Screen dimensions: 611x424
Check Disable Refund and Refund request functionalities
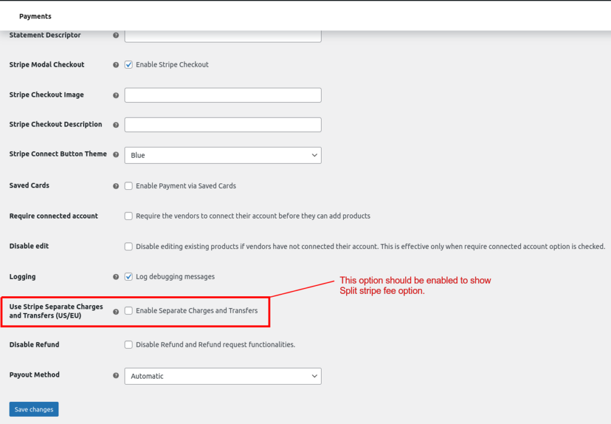(x=129, y=345)
